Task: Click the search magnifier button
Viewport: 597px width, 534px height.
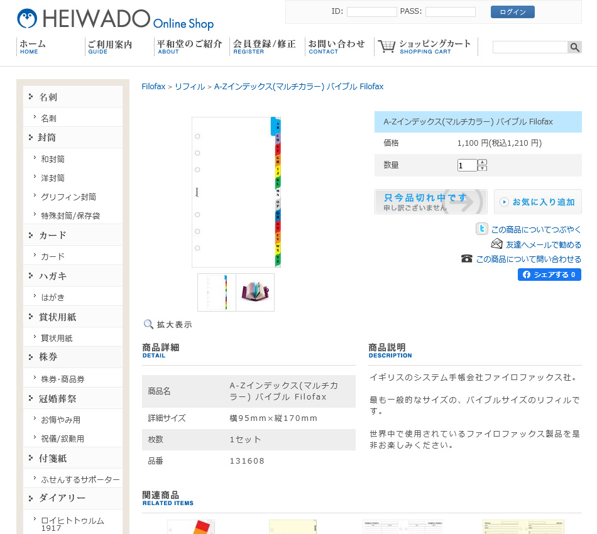Action: pyautogui.click(x=574, y=47)
